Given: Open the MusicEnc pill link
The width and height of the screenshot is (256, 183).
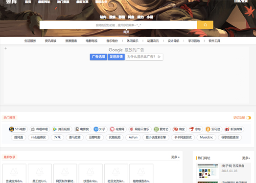Looking at the screenshot, I should (207, 137).
